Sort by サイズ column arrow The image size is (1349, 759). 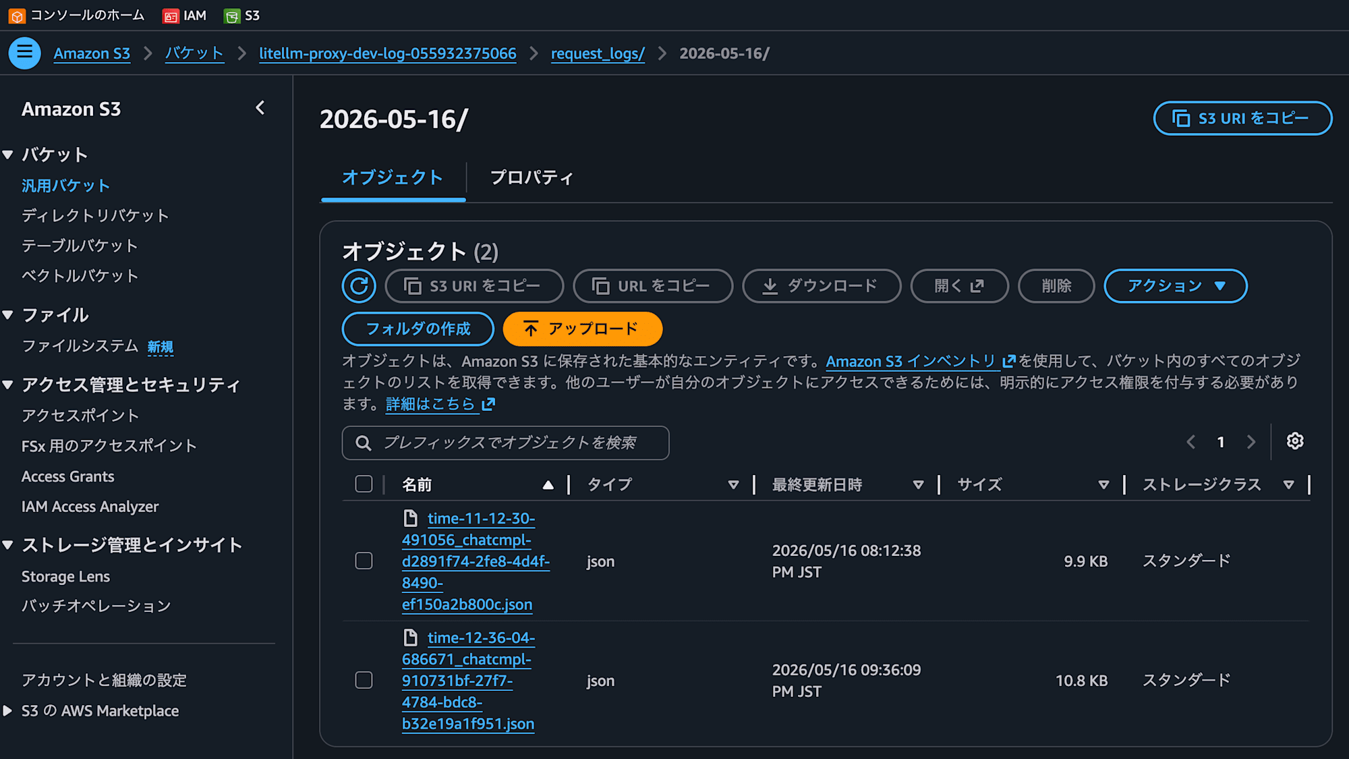(x=1103, y=484)
